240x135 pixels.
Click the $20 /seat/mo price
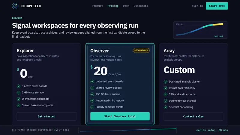coord(106,71)
